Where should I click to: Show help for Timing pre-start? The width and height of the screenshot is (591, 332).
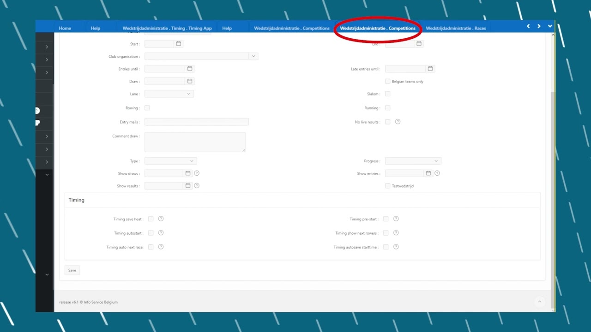pyautogui.click(x=396, y=219)
